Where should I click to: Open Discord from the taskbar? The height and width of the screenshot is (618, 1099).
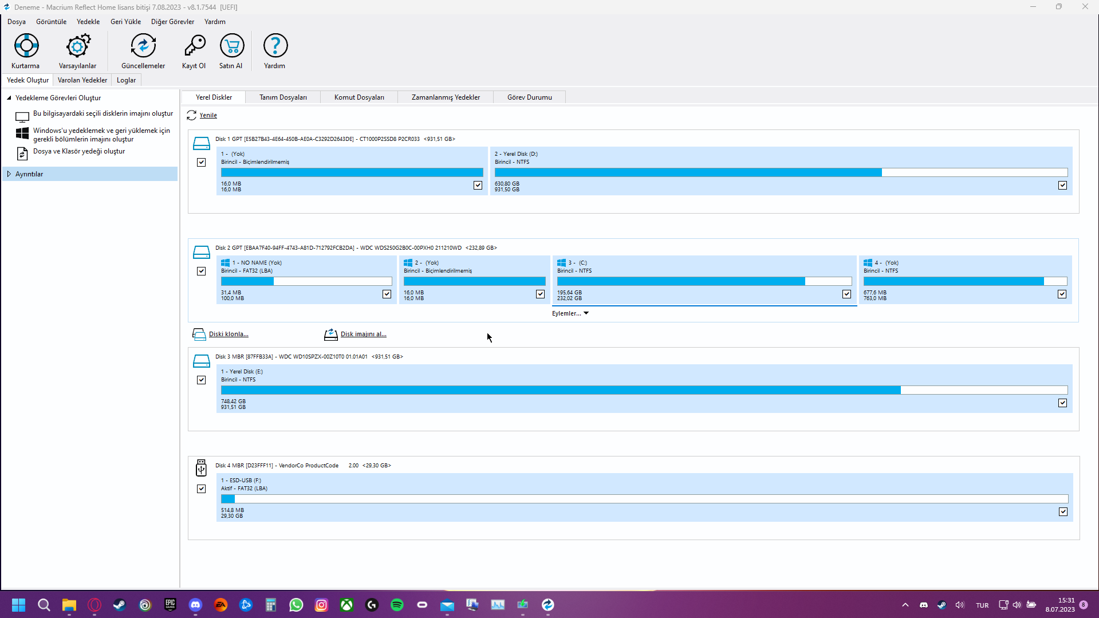[x=195, y=605]
